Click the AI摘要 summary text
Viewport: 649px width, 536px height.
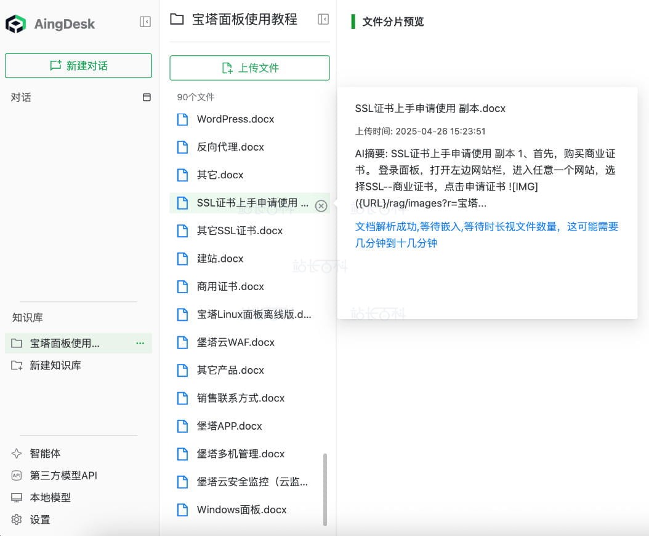pos(485,178)
